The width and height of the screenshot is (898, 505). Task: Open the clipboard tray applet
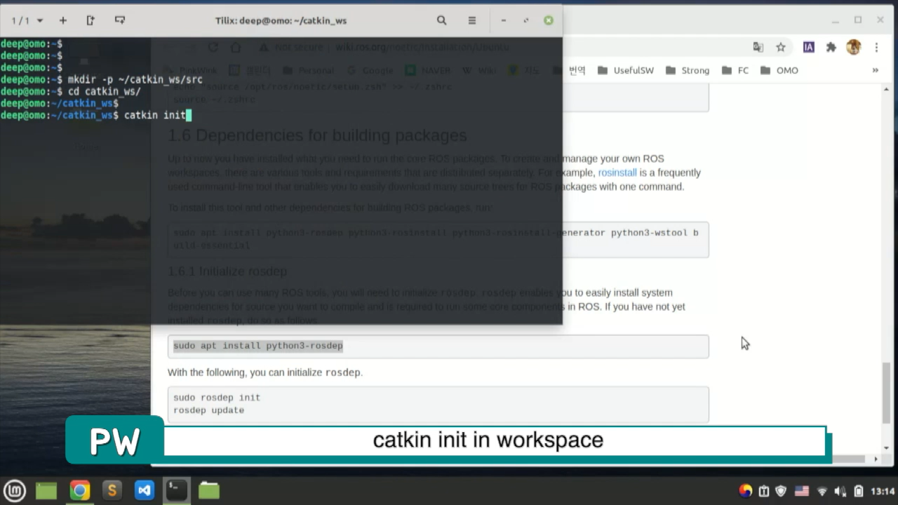tap(764, 491)
